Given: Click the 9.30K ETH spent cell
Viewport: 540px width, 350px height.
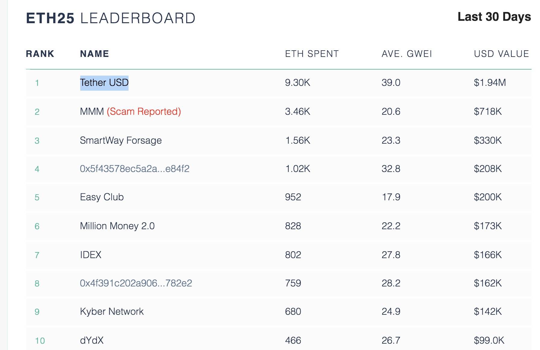Looking at the screenshot, I should point(297,83).
